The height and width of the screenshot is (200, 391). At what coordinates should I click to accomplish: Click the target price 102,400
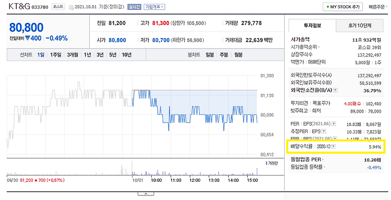[374, 104]
